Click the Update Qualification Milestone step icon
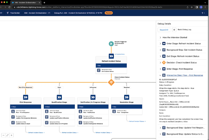209x140 pixels. [47, 117]
